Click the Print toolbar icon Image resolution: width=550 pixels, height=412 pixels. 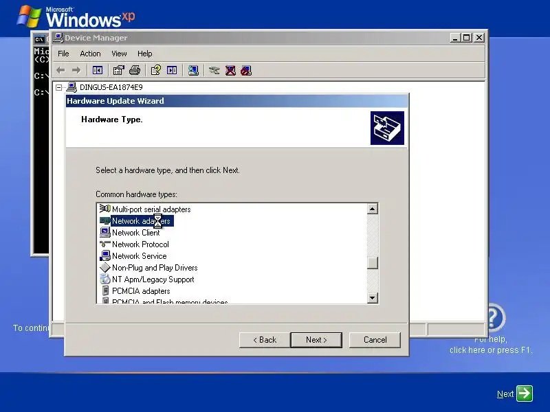(x=135, y=71)
